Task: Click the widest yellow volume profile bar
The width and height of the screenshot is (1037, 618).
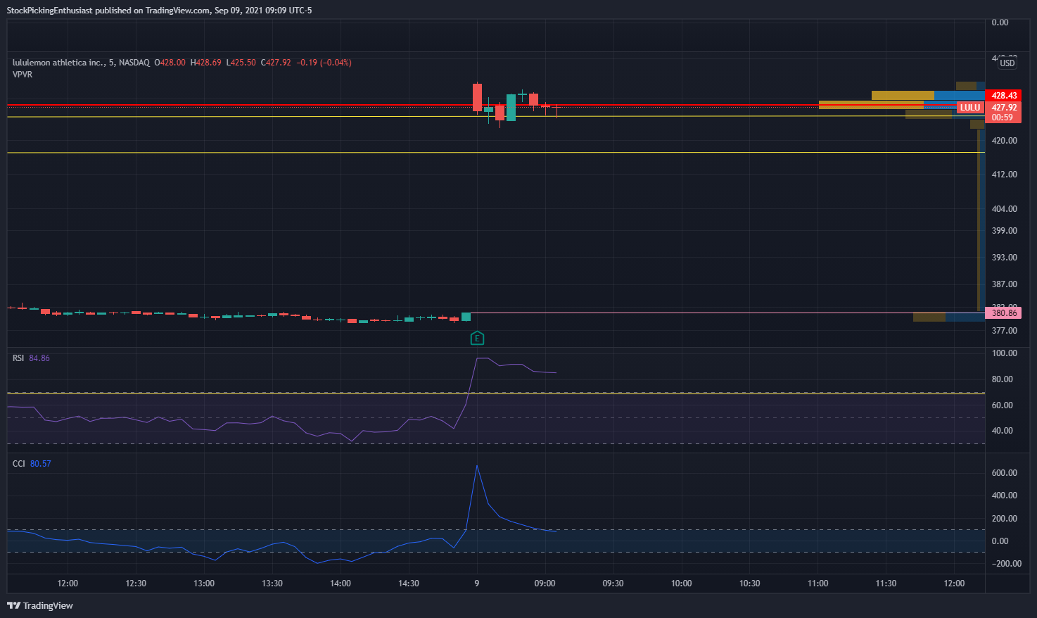Action: point(871,105)
